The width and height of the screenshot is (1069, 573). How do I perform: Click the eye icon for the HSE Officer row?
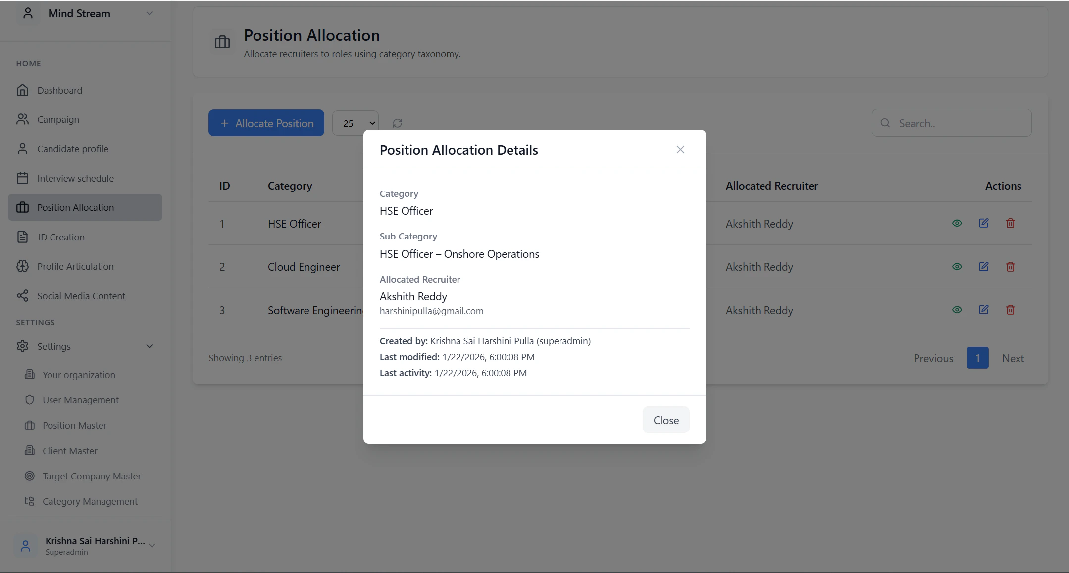click(957, 223)
